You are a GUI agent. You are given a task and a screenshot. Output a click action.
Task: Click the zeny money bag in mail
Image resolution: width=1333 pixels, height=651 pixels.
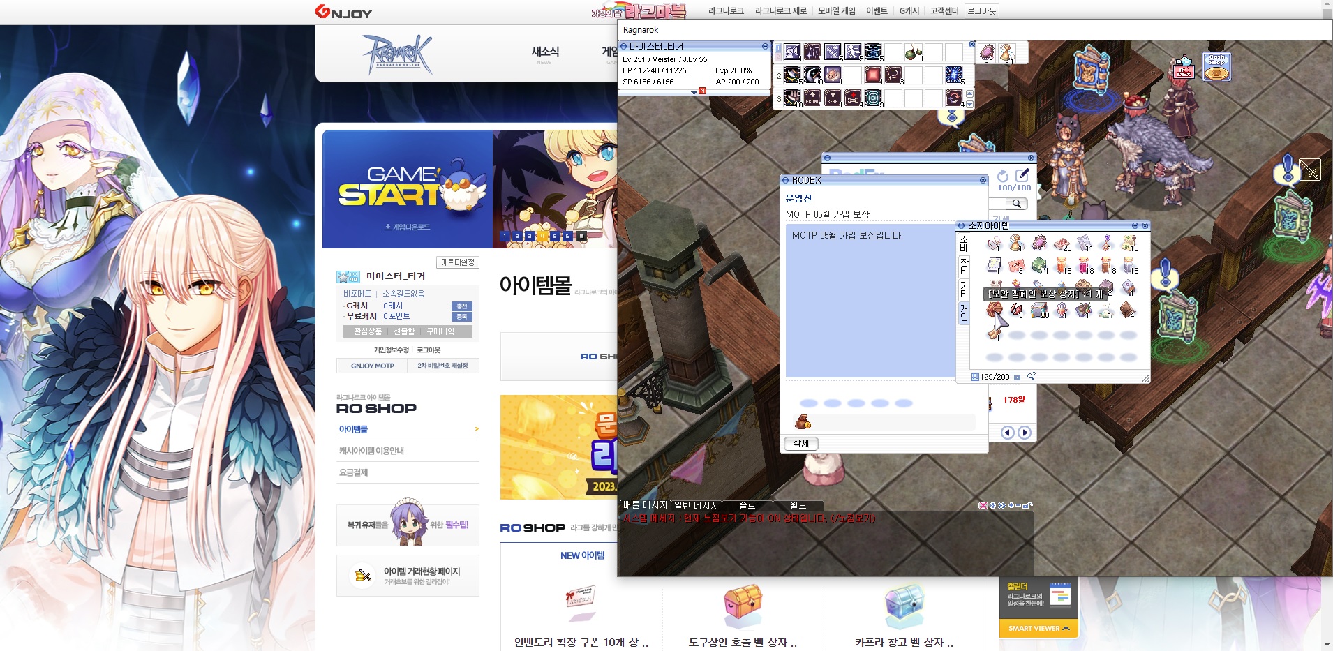point(803,421)
